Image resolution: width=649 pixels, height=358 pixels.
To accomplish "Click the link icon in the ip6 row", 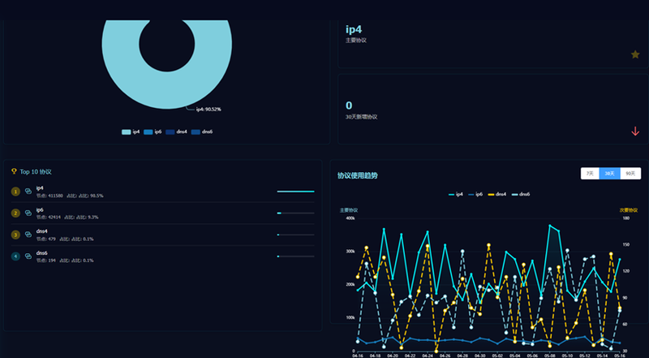I will coord(28,213).
